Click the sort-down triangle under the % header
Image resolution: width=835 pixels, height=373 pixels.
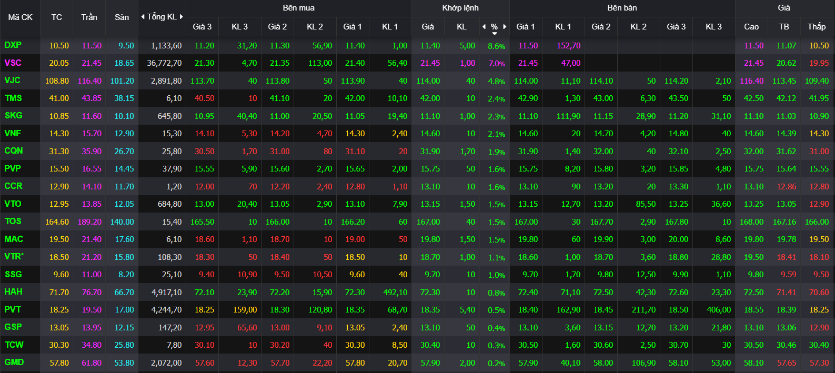coord(495,34)
